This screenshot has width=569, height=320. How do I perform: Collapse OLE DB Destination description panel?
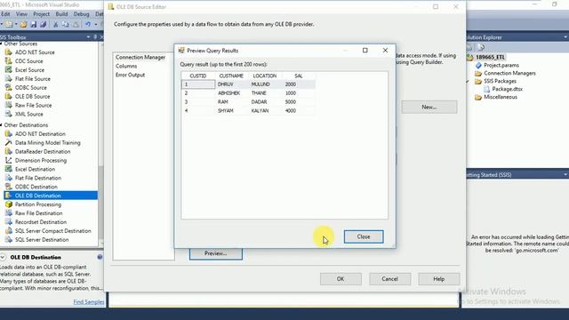[x=3, y=257]
